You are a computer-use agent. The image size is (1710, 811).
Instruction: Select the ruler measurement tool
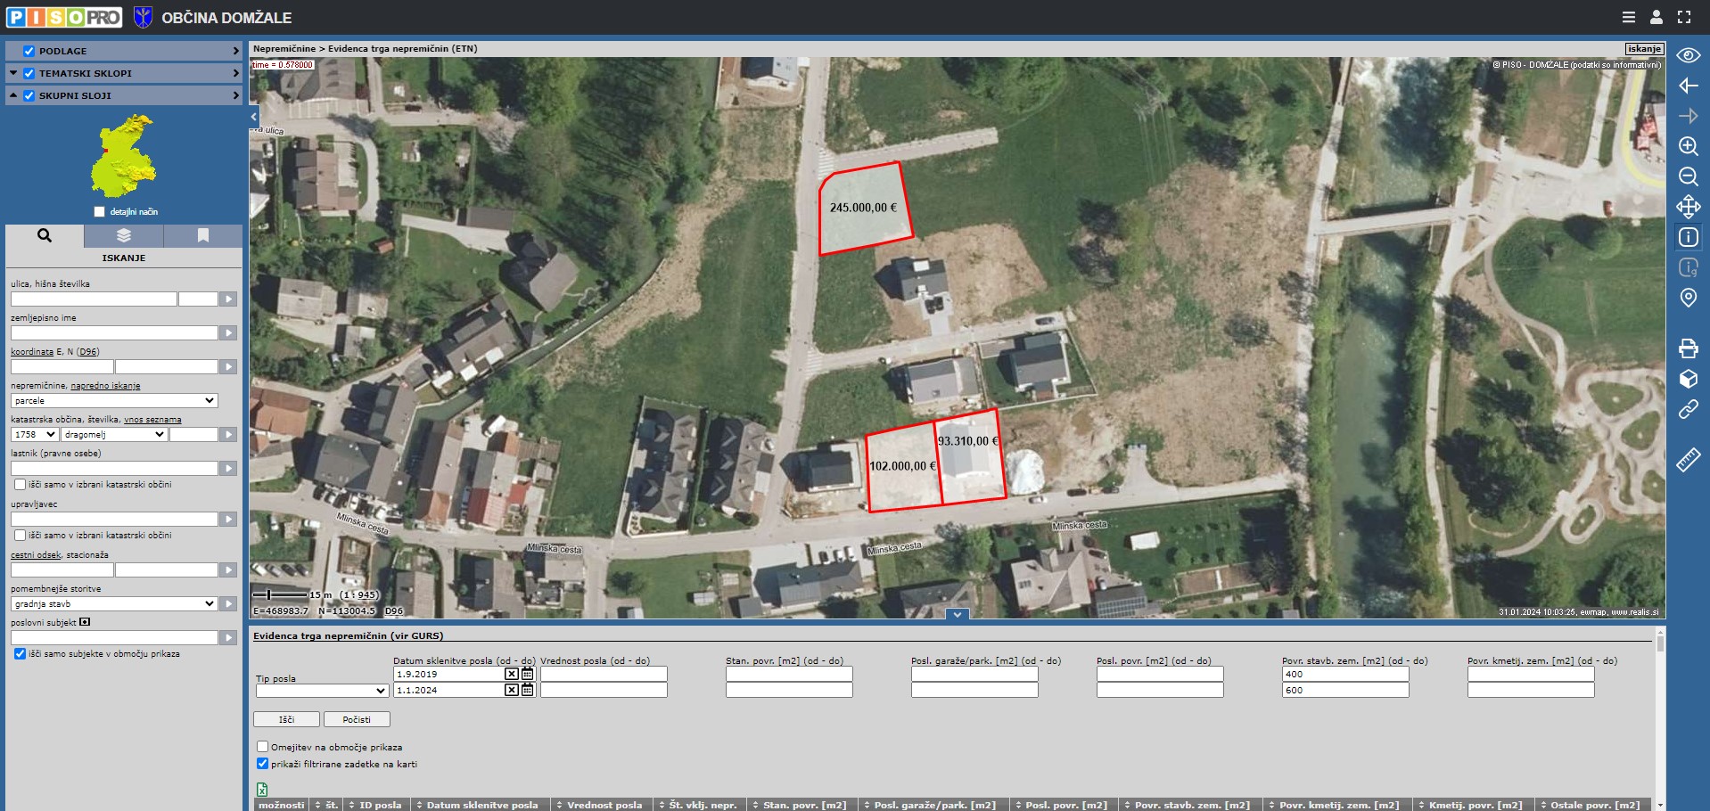(x=1688, y=460)
